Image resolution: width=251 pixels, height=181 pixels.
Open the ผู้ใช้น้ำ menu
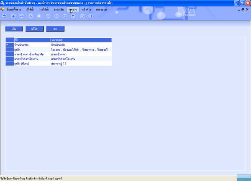pos(31,9)
